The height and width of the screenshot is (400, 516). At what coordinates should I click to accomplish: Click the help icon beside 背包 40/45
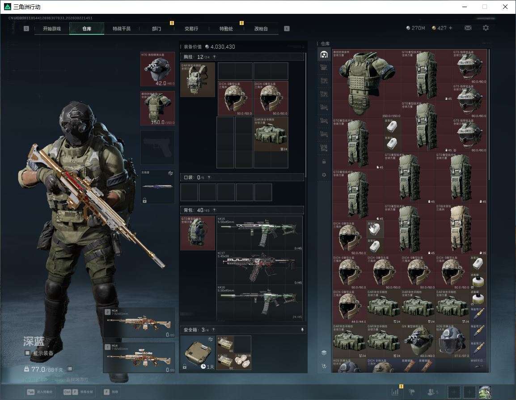(x=214, y=210)
